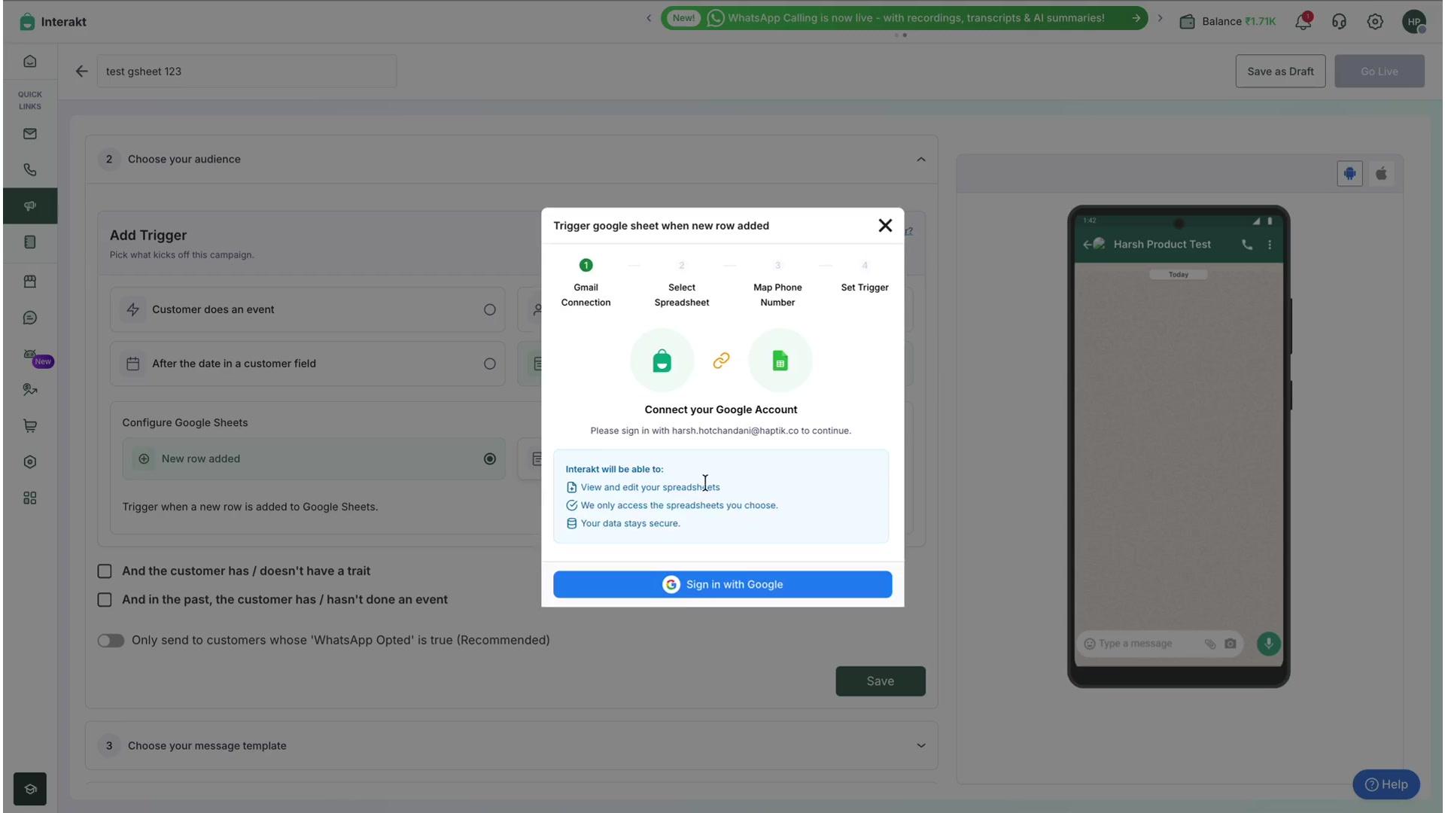The height and width of the screenshot is (813, 1445).
Task: Click 'Type a message' field in the phone preview
Action: (1159, 644)
